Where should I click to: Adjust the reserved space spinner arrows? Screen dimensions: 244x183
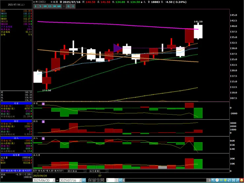[116, 180]
